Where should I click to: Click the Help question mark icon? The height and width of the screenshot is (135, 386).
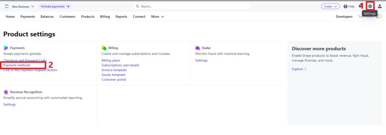(x=345, y=7)
